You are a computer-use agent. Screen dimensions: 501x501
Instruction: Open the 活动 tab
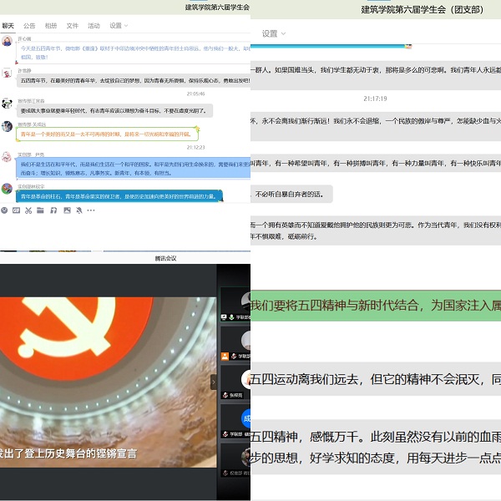[x=94, y=26]
